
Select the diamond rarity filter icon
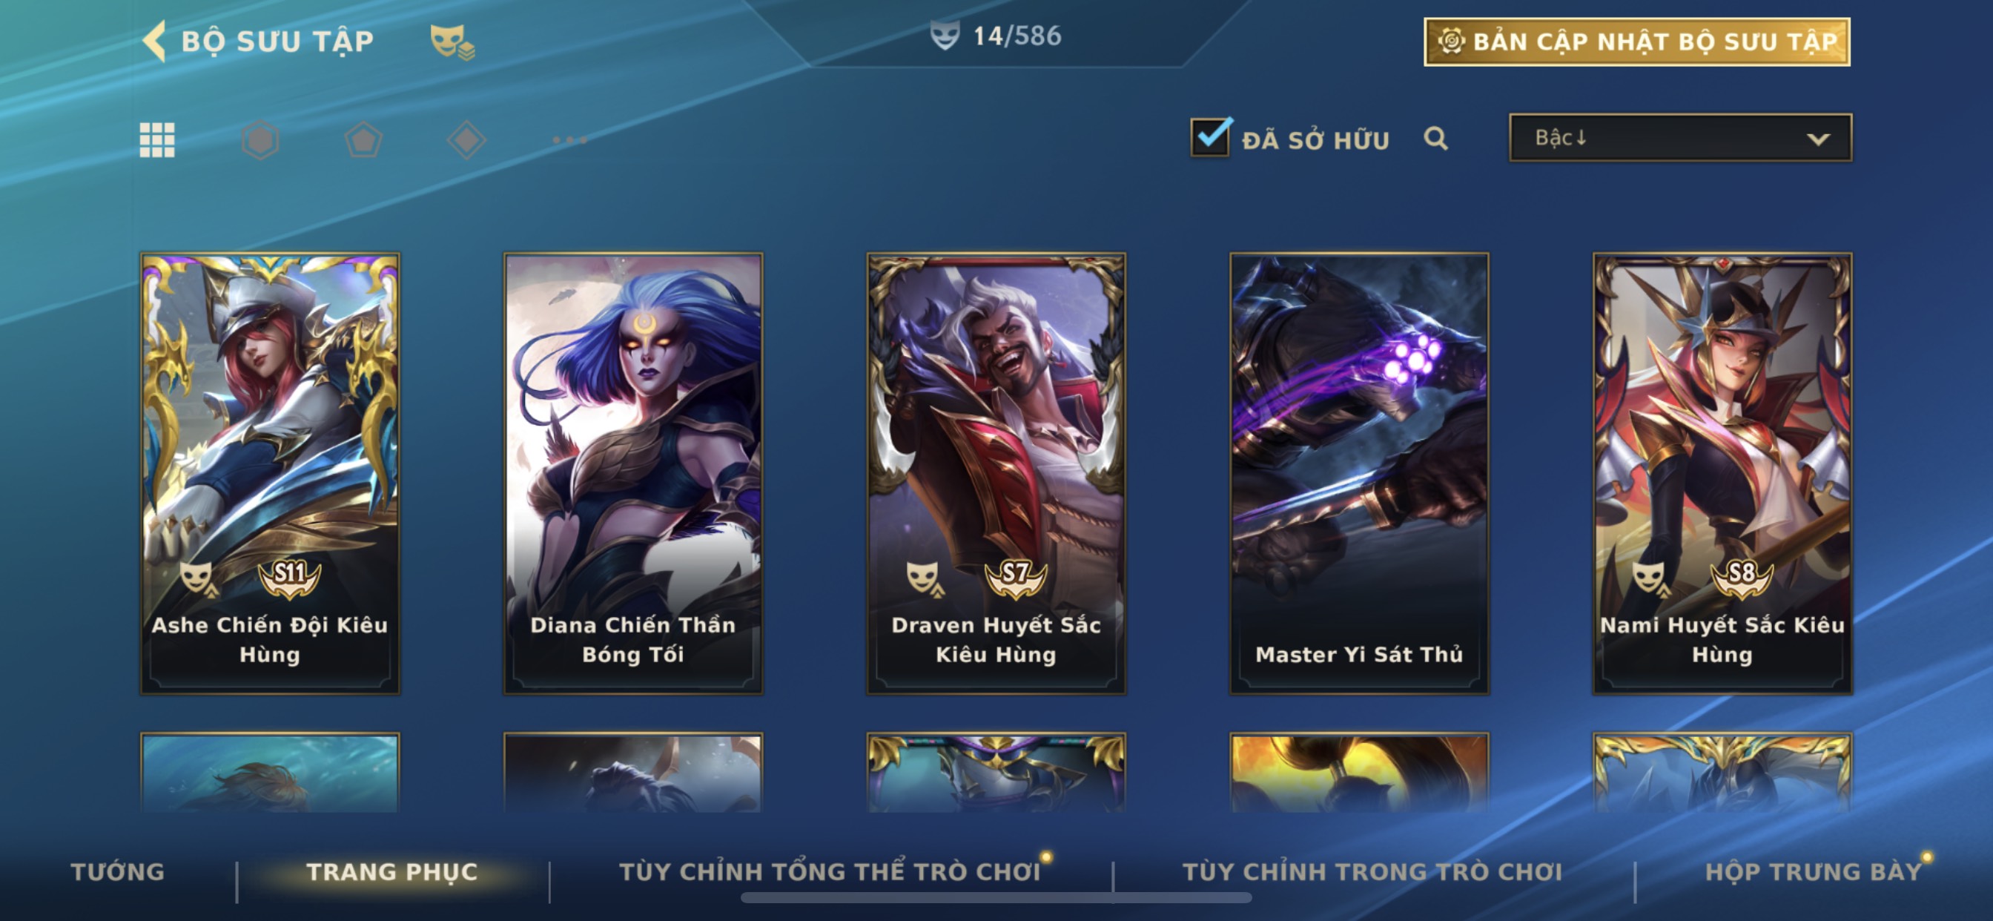click(466, 140)
